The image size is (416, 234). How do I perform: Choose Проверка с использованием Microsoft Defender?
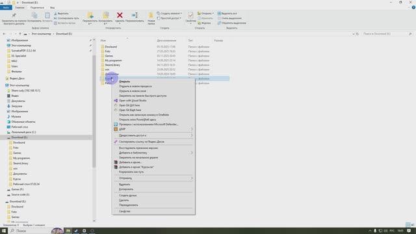pyautogui.click(x=153, y=124)
